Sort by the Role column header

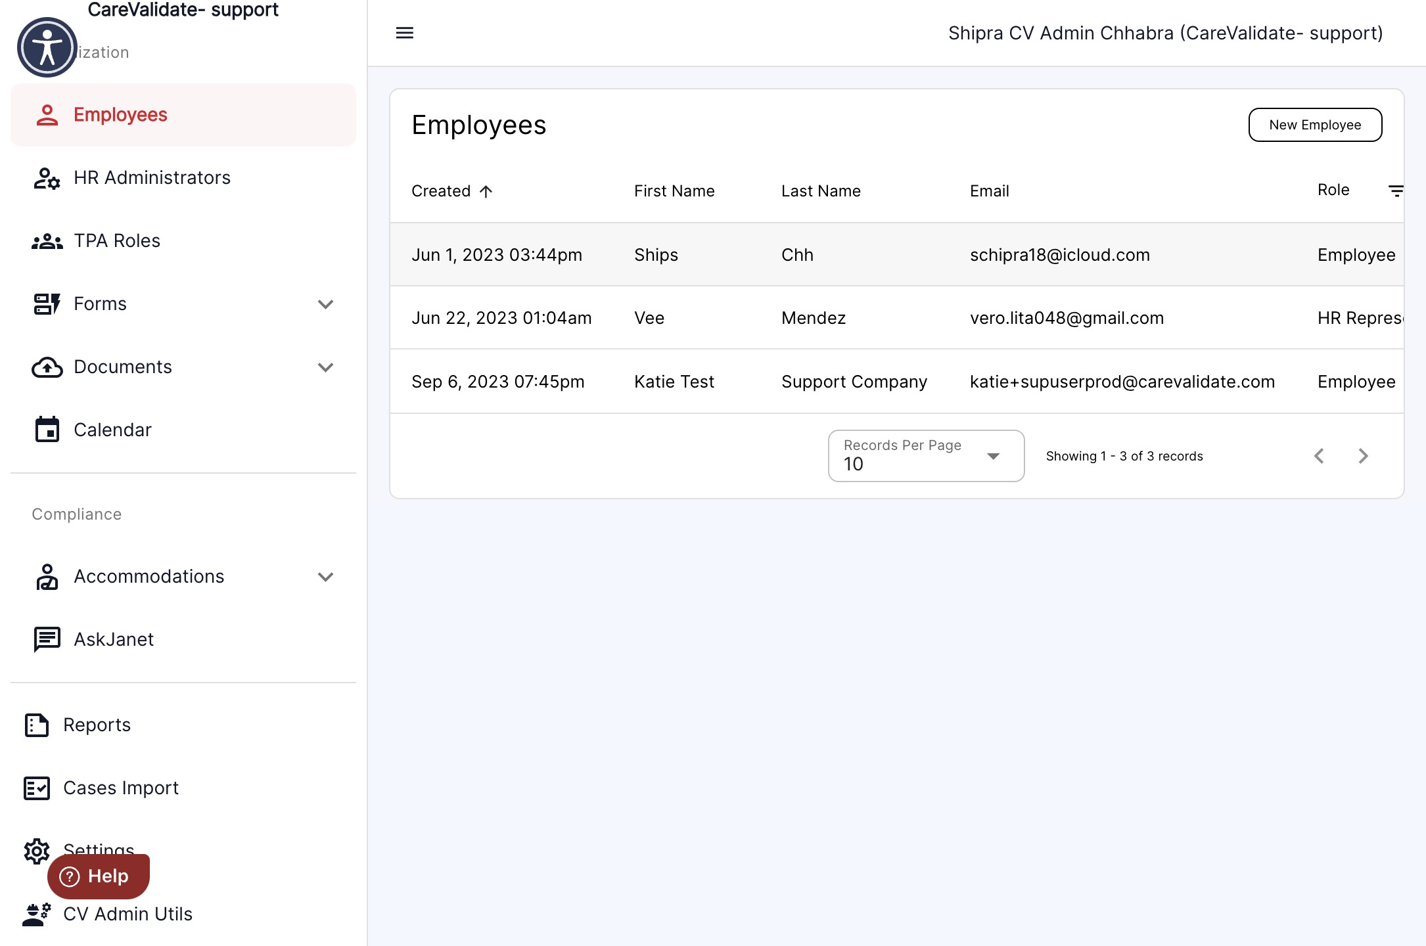pos(1333,190)
